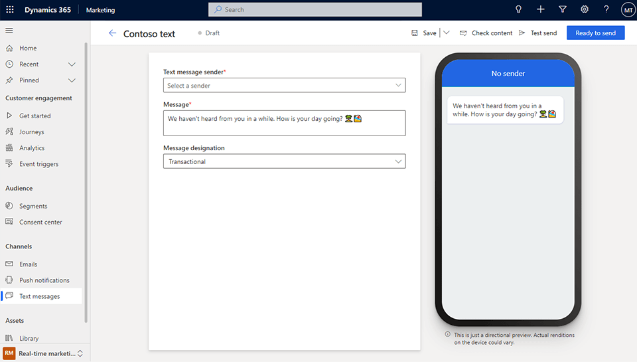Screen dimensions: 637x362
Task: Click the Ready to send button
Action: tap(595, 33)
